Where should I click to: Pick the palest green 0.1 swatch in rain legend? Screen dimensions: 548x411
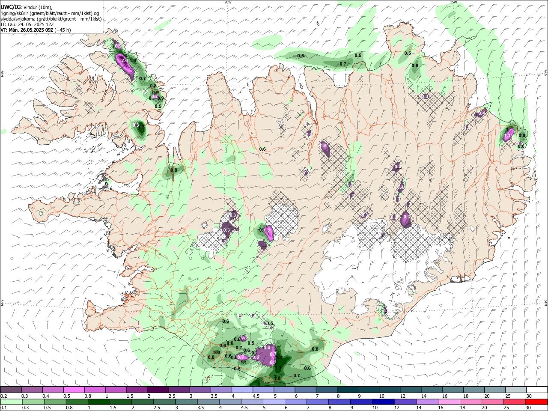pos(11,402)
